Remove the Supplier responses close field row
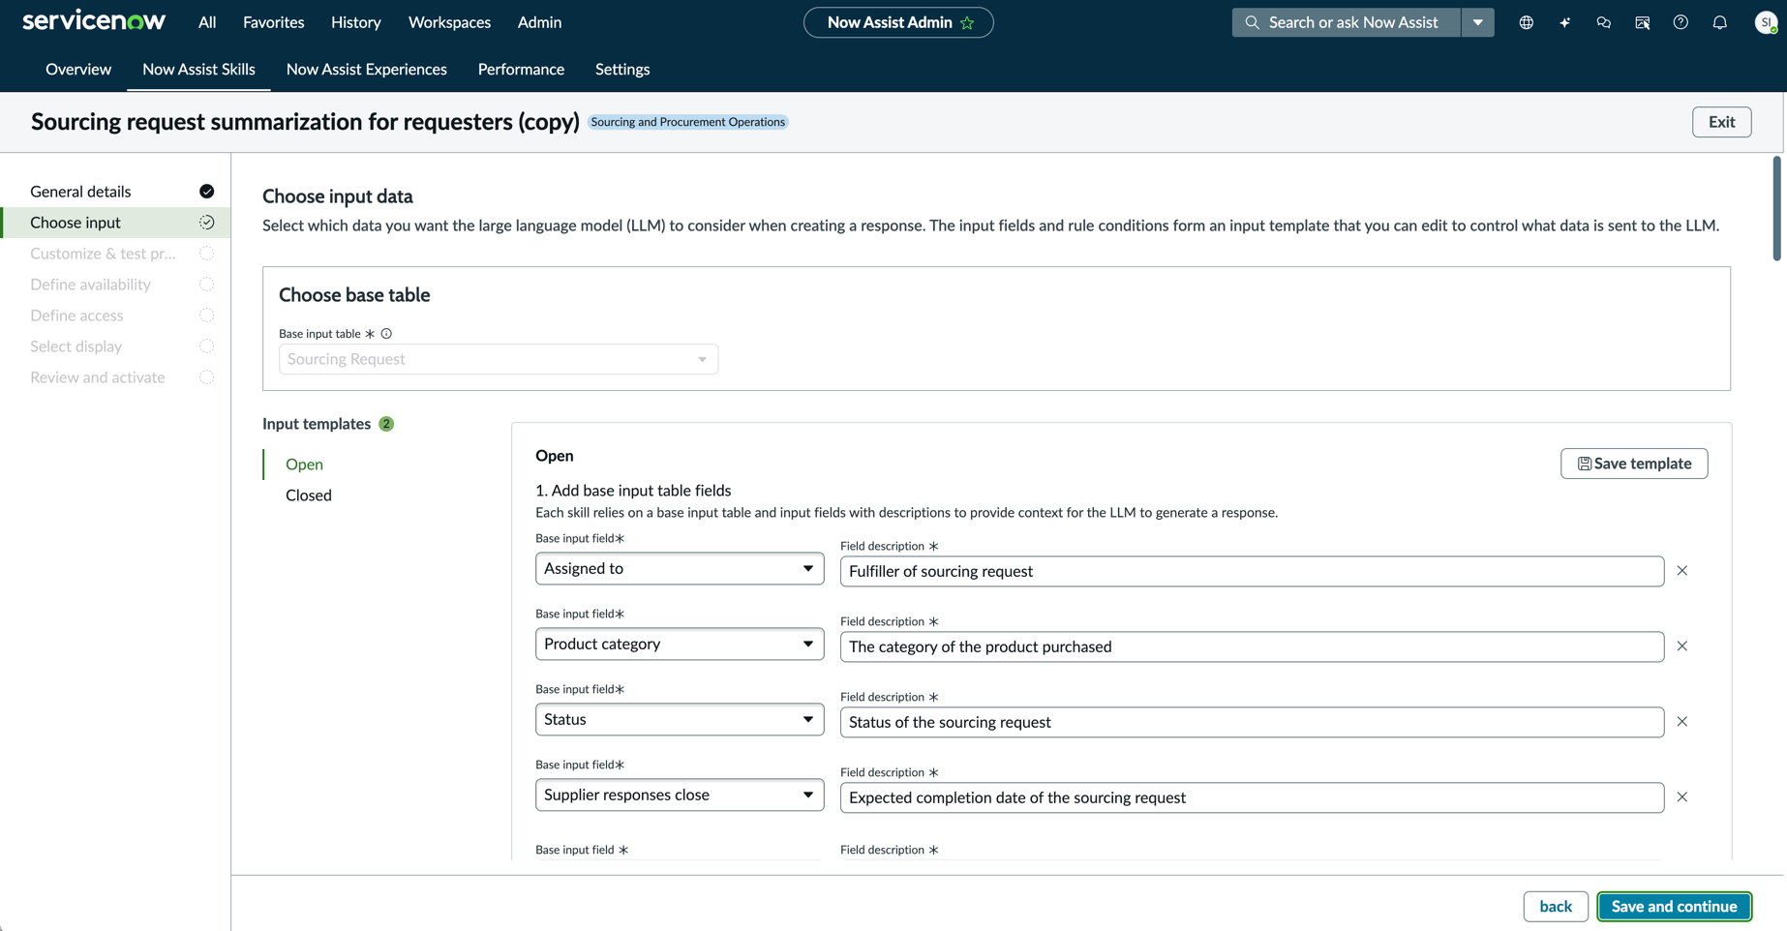Viewport: 1787px width, 931px height. [1682, 797]
